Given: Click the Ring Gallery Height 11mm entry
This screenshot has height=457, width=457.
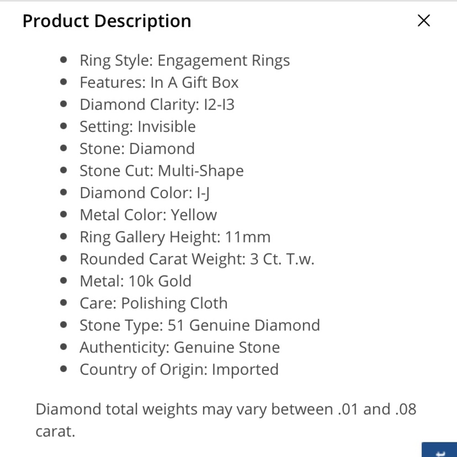Looking at the screenshot, I should [175, 237].
